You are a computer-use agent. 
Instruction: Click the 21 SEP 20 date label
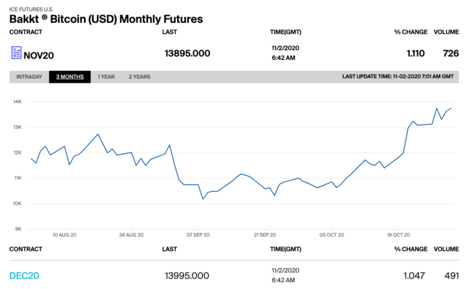coord(264,235)
